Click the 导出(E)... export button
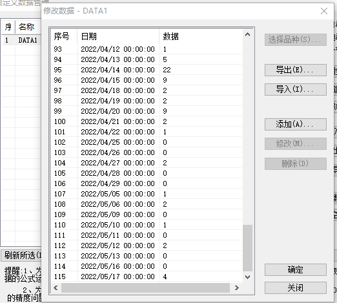337x303 pixels. point(295,70)
